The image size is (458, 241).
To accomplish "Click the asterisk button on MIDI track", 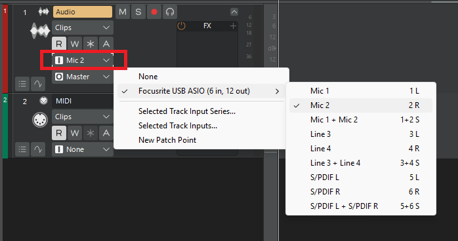I will pos(91,133).
